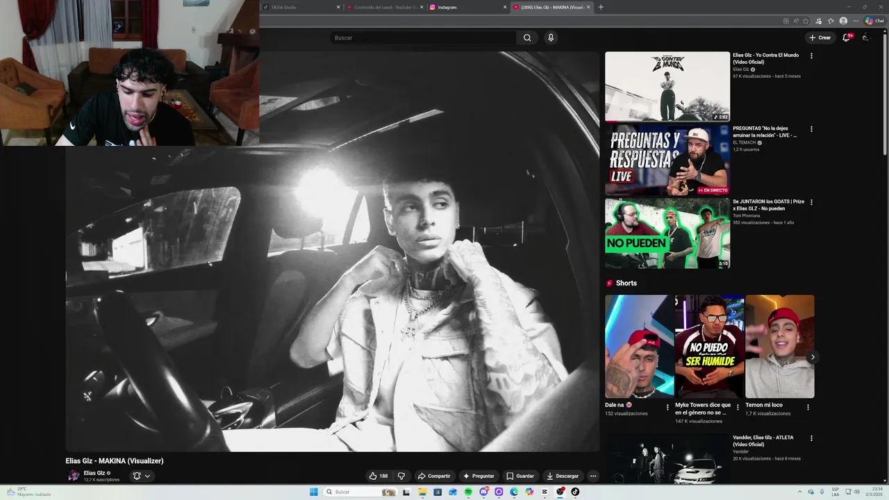Click the Compartir share button
Viewport: 889px width, 500px height.
[433, 476]
